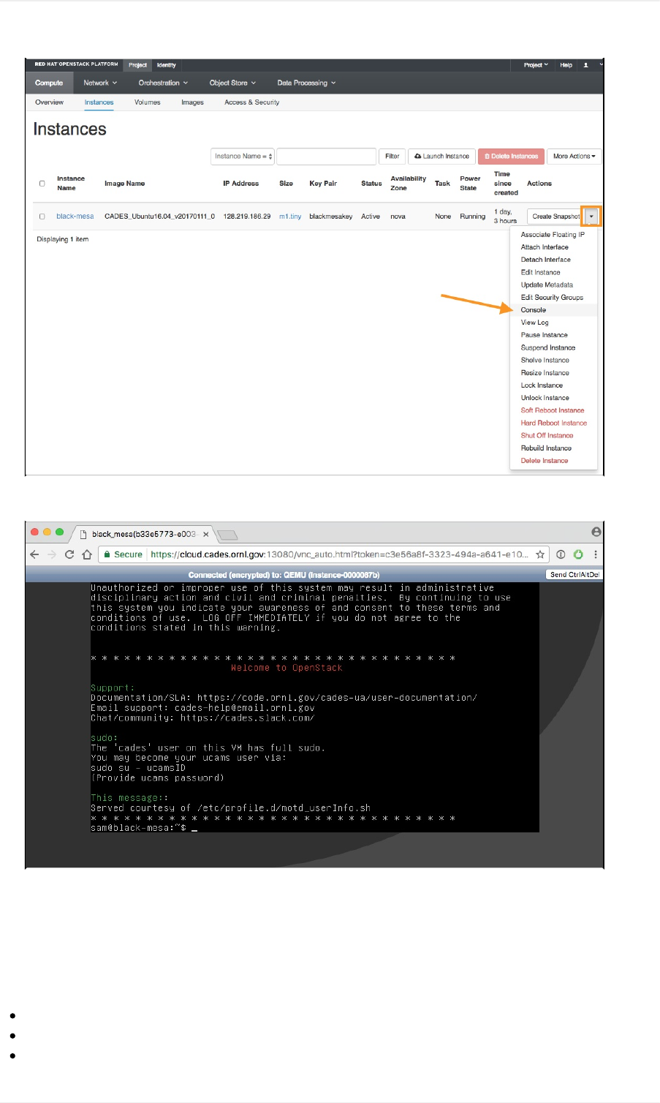Expand the Object Store menu dropdown
660x1103 pixels.
[x=232, y=83]
